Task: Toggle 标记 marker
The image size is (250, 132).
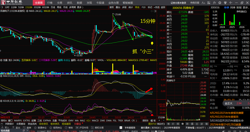Action: point(150,7)
